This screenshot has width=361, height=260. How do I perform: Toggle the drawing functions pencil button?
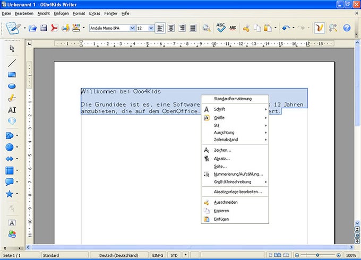point(320,28)
